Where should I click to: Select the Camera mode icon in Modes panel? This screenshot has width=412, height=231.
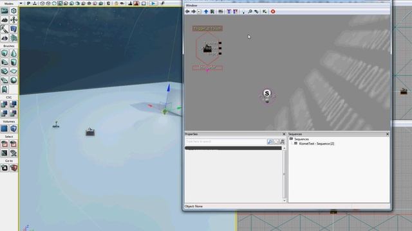[5, 11]
